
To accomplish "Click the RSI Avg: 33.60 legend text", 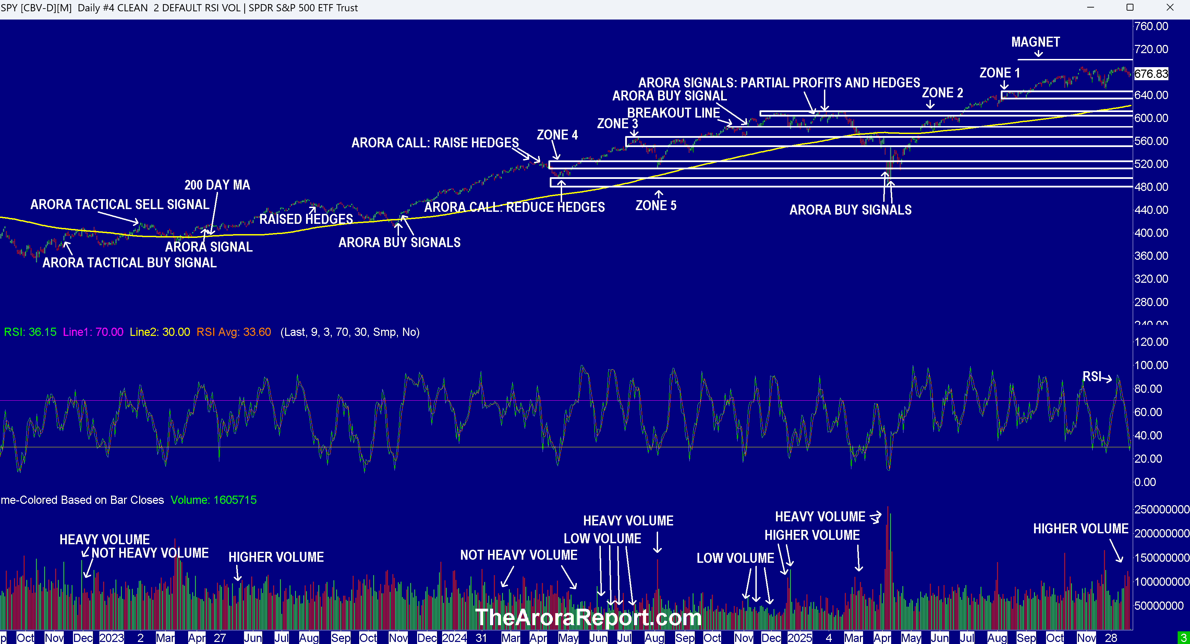I will (x=233, y=332).
